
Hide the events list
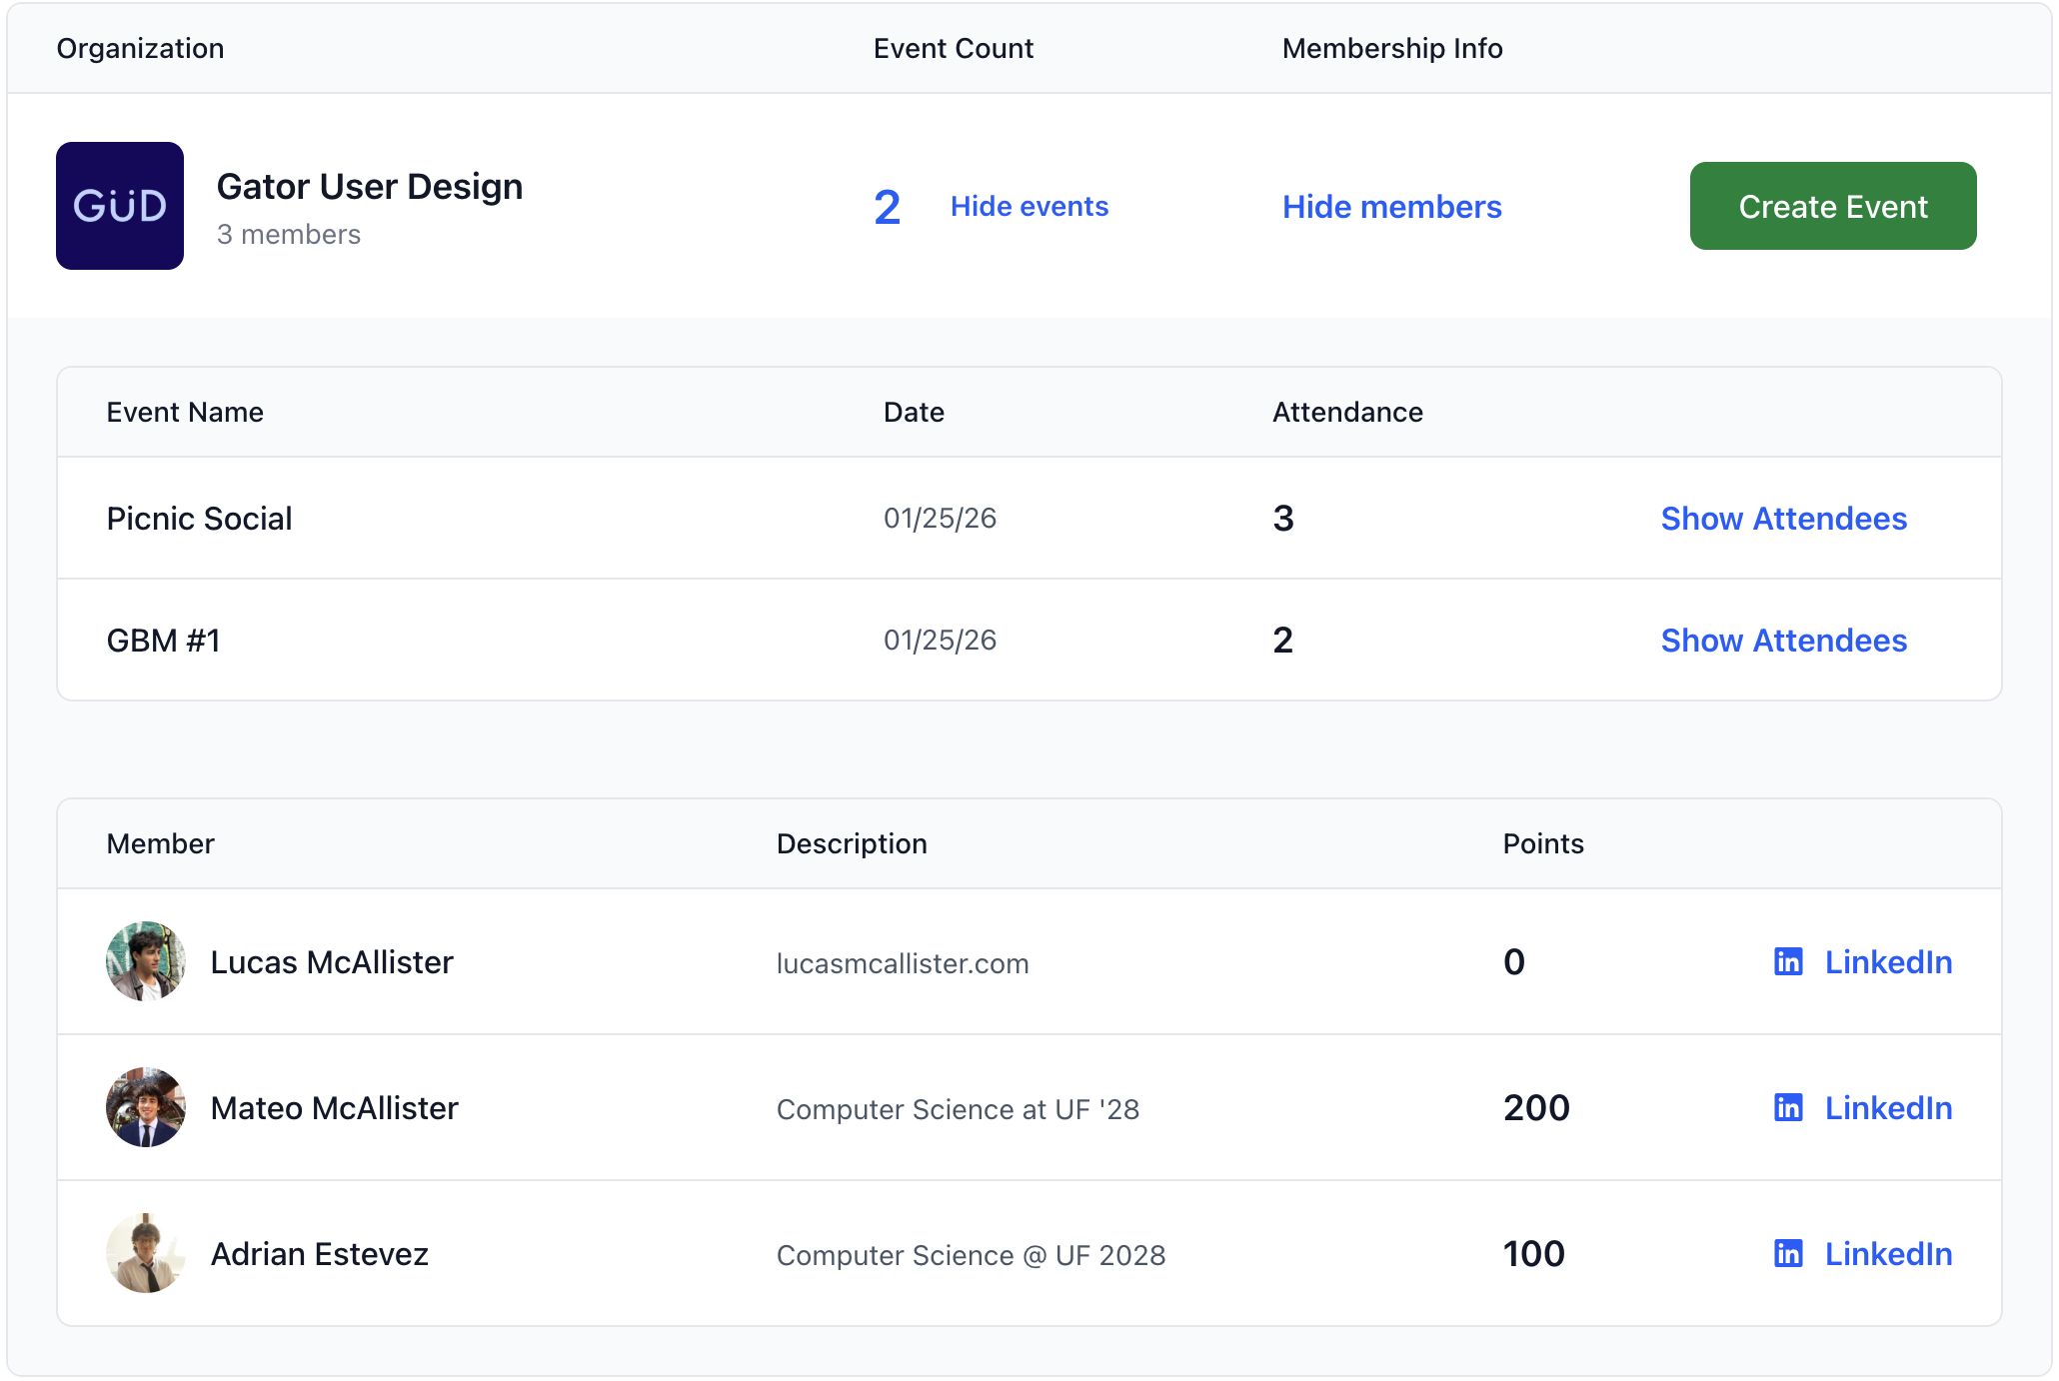tap(1029, 206)
